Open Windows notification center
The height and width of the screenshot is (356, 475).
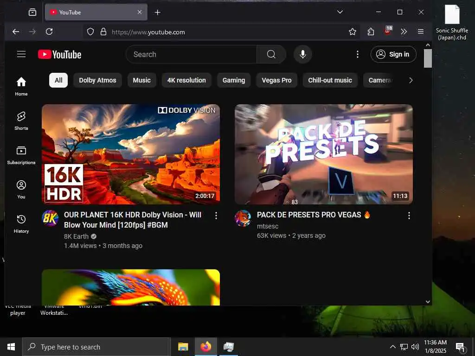pyautogui.click(x=460, y=347)
